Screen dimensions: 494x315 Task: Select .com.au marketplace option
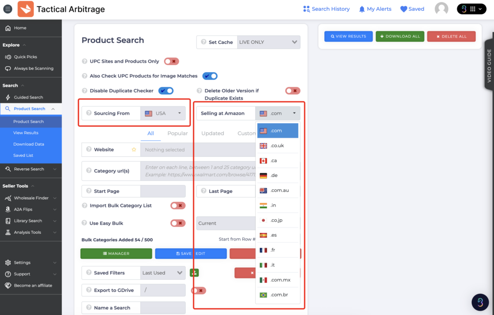point(277,190)
